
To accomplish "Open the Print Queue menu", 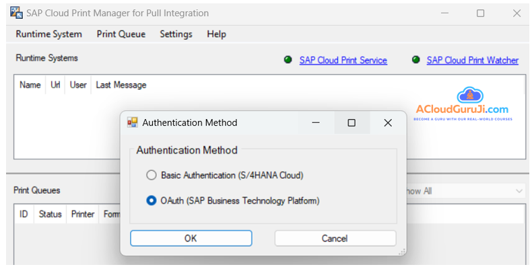I will click(121, 34).
